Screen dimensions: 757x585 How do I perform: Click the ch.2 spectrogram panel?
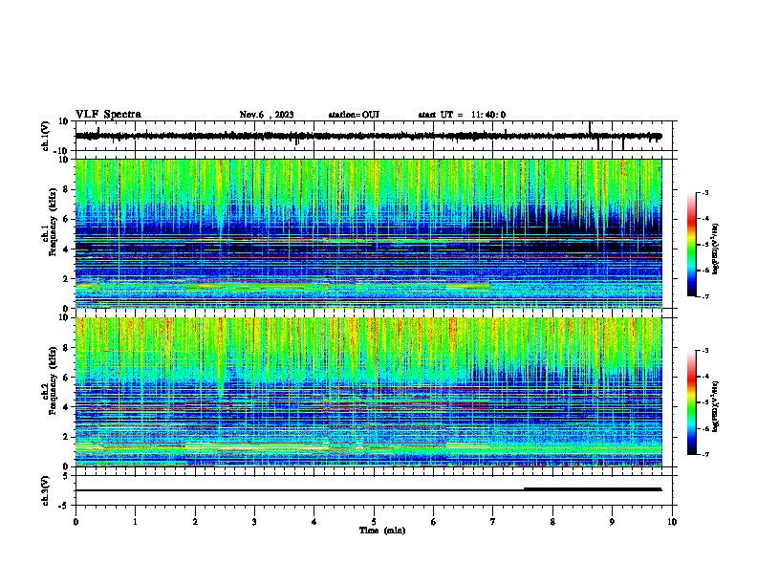pyautogui.click(x=369, y=392)
